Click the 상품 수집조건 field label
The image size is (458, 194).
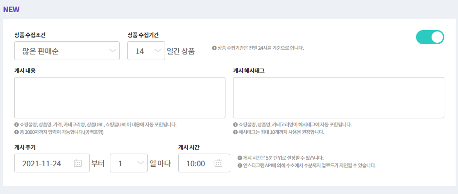[30, 35]
